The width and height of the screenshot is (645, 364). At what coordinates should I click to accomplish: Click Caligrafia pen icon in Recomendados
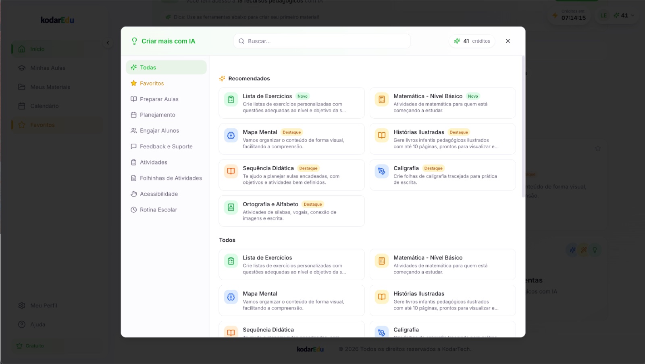click(382, 171)
